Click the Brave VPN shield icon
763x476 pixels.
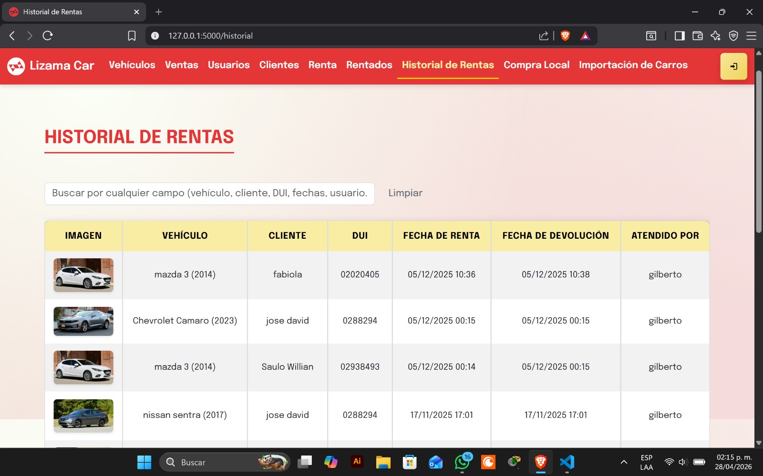point(733,36)
